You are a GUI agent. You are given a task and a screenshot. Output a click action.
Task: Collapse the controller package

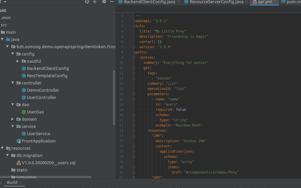coord(12,83)
